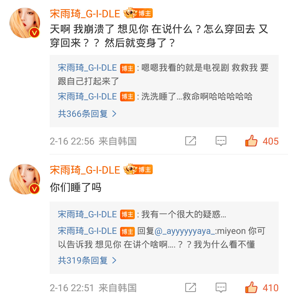Open orange username on 你们睡了吗 comment
Image resolution: width=288 pixels, height=300 pixels.
coord(85,170)
